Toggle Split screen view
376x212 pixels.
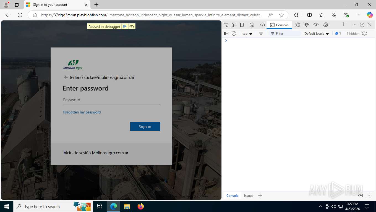tap(309, 15)
